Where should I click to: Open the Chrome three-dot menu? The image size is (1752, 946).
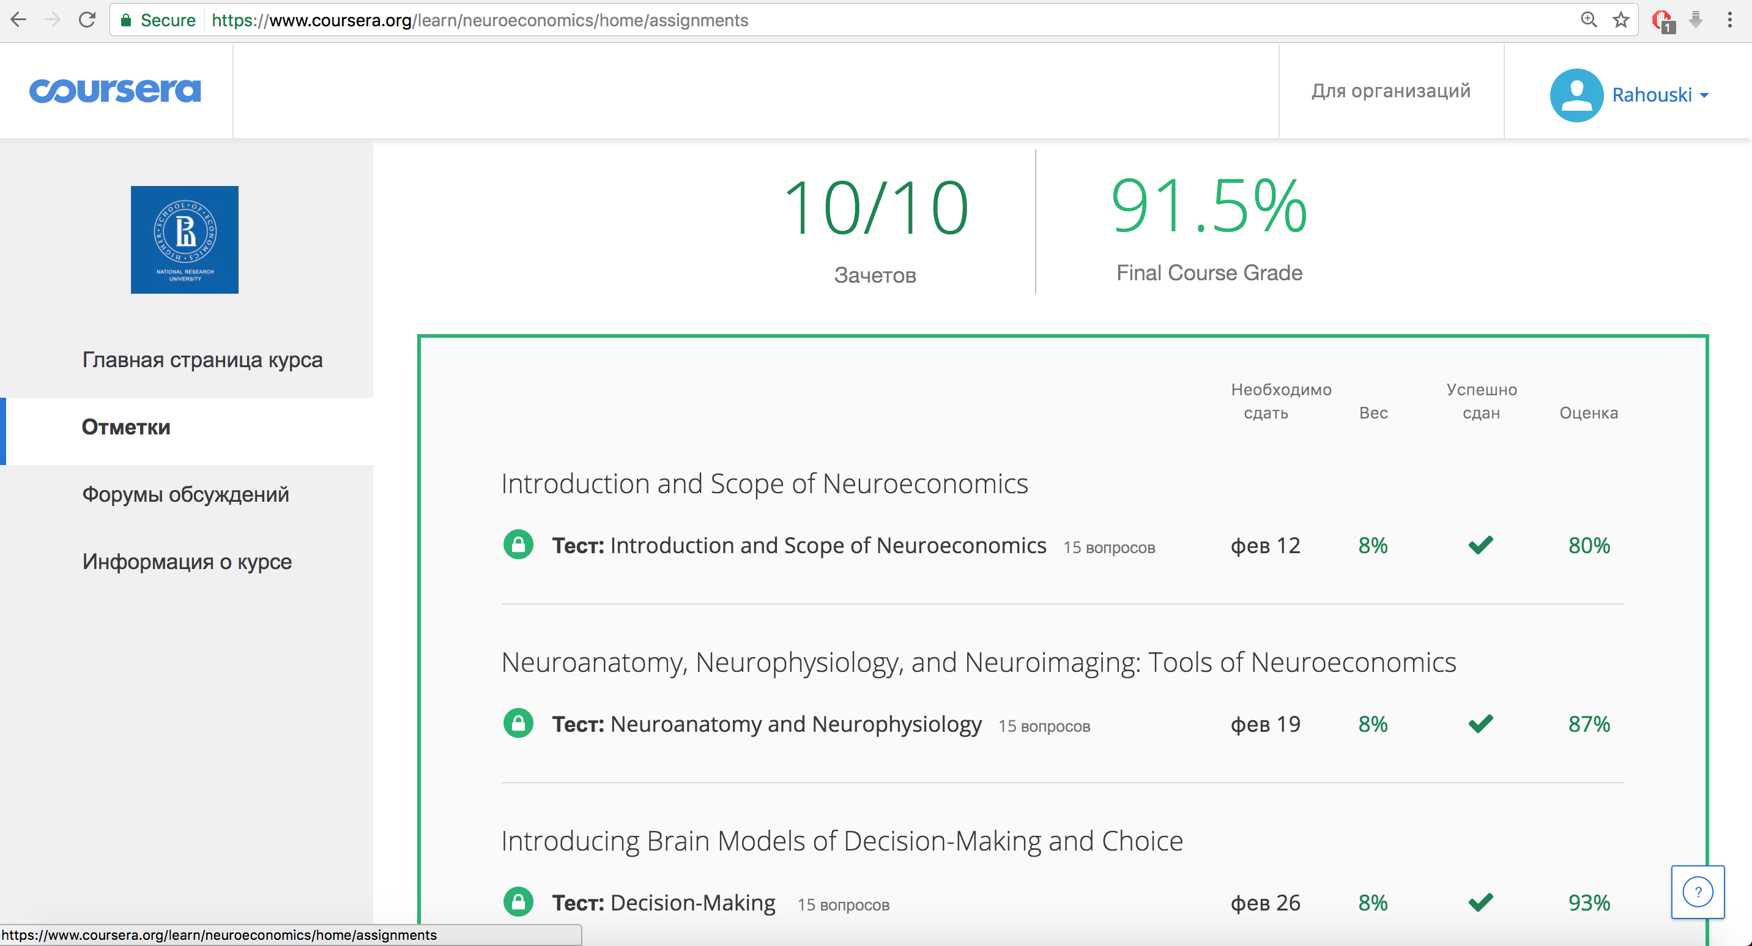point(1729,20)
